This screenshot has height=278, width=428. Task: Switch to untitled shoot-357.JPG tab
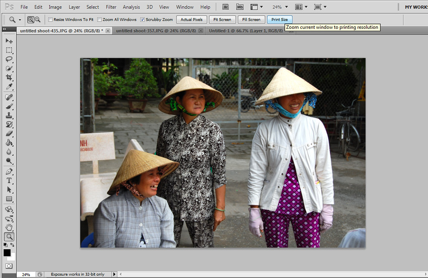pyautogui.click(x=156, y=31)
